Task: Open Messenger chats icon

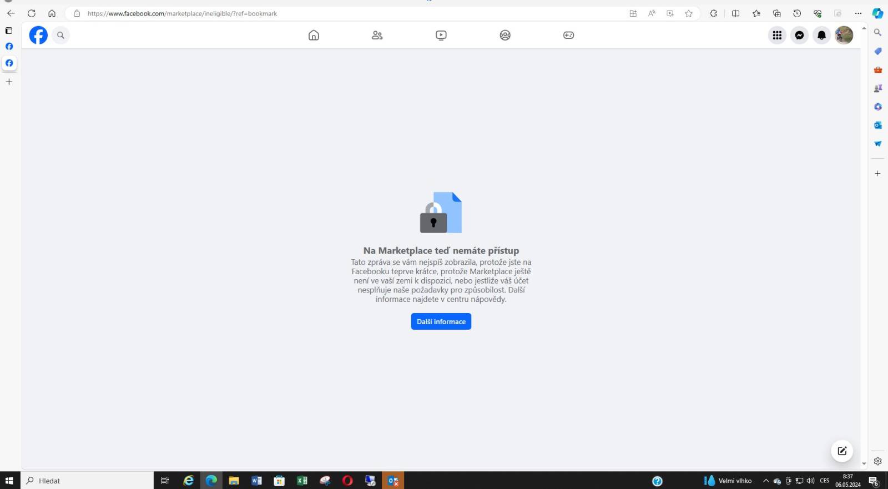Action: (799, 35)
